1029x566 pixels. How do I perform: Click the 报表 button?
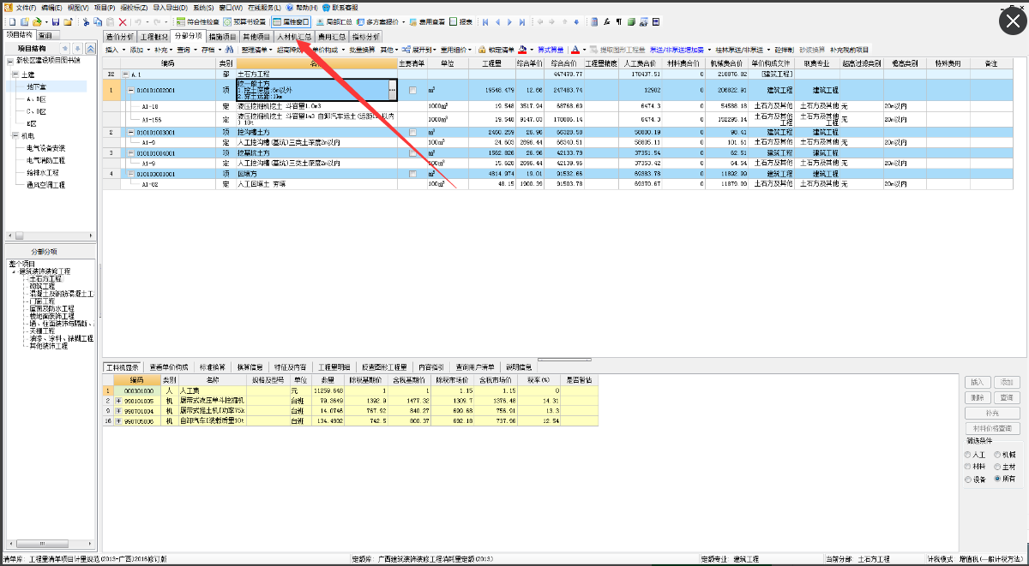[x=460, y=21]
